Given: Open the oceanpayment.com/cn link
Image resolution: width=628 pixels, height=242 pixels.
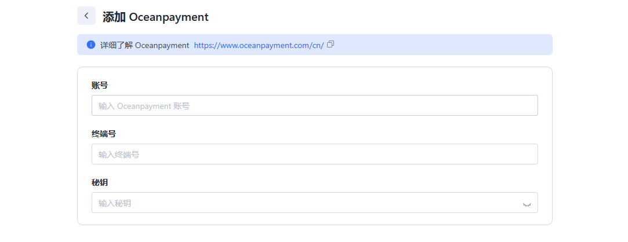Looking at the screenshot, I should 259,45.
